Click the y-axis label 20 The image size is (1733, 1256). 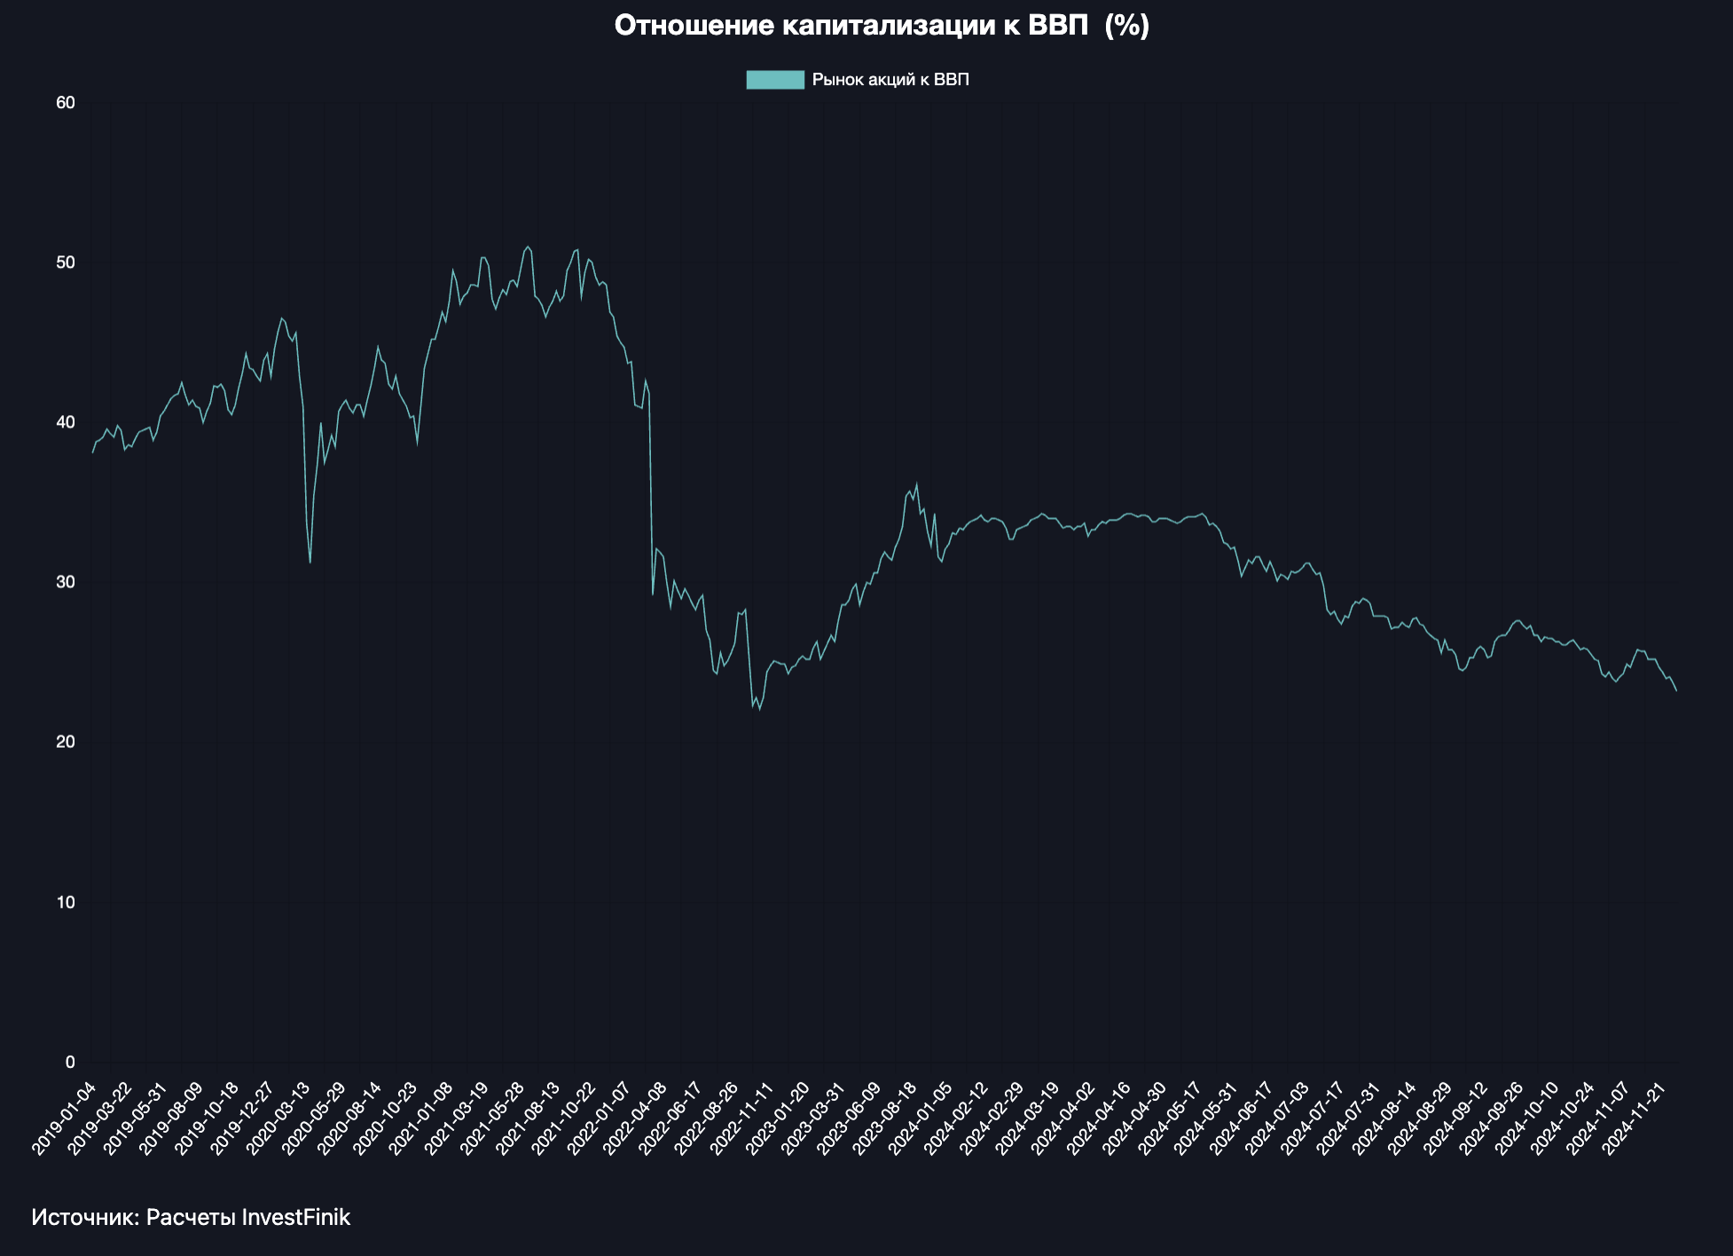[x=66, y=742]
